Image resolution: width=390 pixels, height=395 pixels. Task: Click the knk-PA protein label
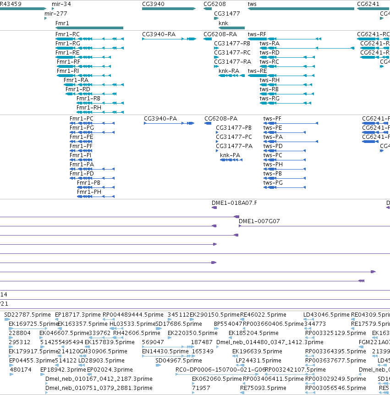(230, 155)
